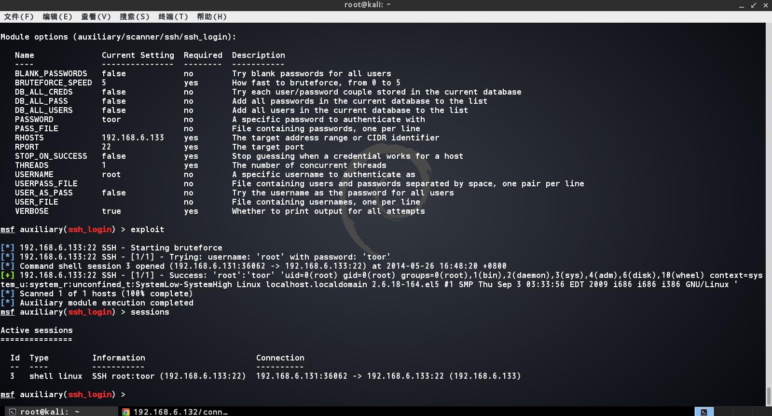The width and height of the screenshot is (772, 416).
Task: Click the RPORT option name
Action: 27,147
